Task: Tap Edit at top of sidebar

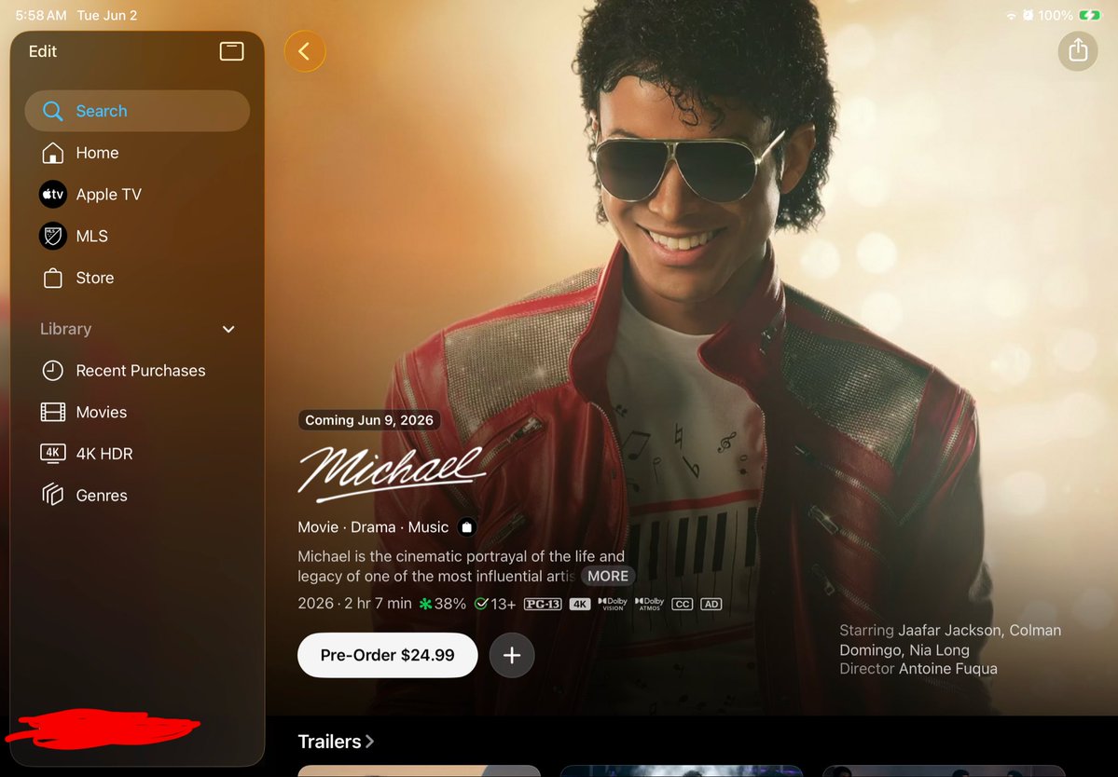Action: click(43, 51)
